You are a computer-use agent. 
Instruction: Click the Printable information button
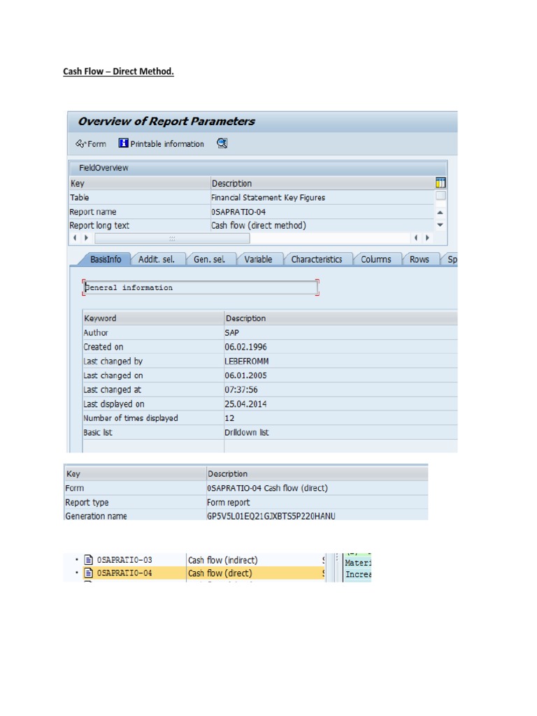pos(162,144)
